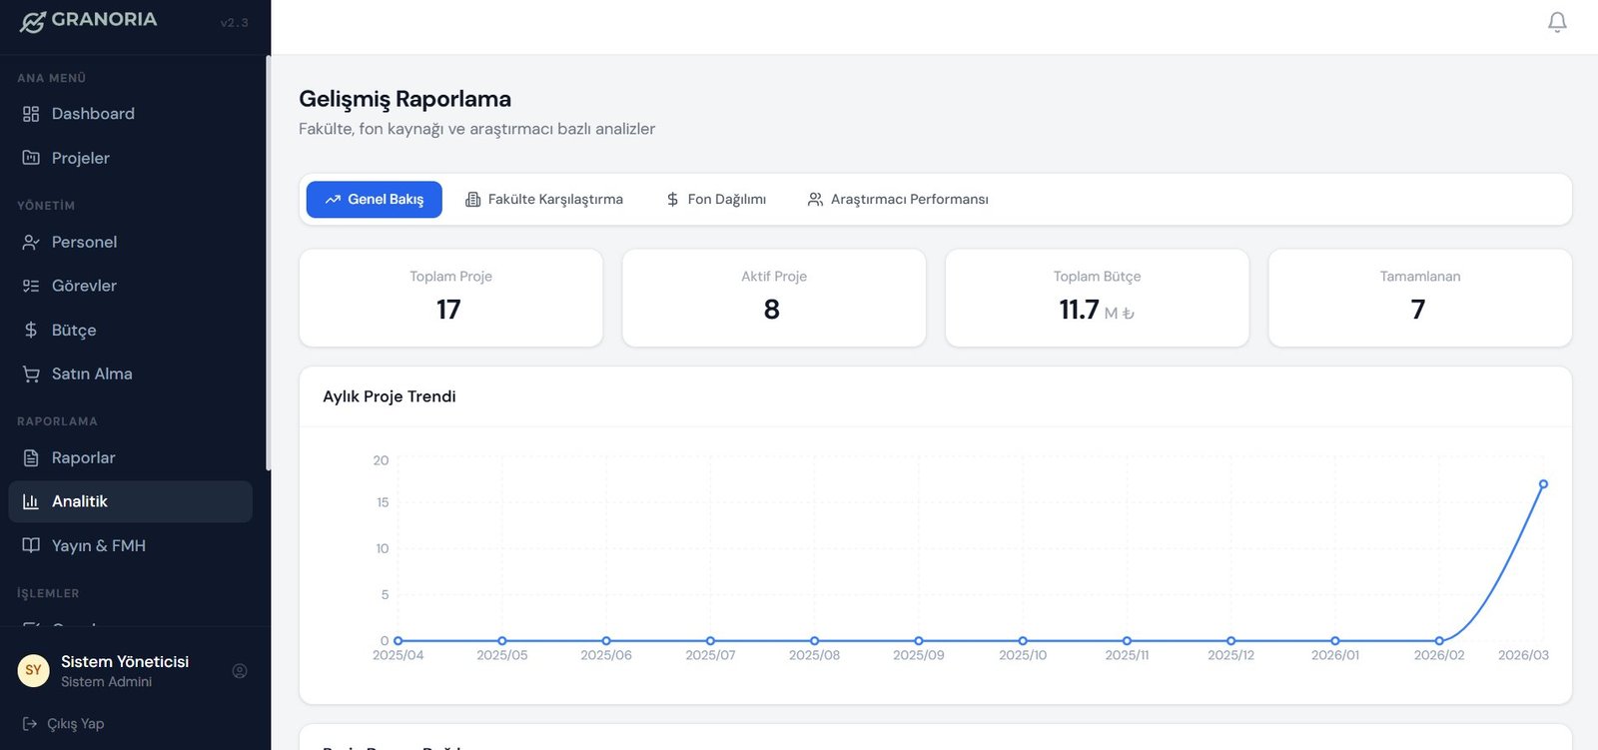Select the active Analitik menu item
Screen dimensions: 1598x750
[x=80, y=501]
